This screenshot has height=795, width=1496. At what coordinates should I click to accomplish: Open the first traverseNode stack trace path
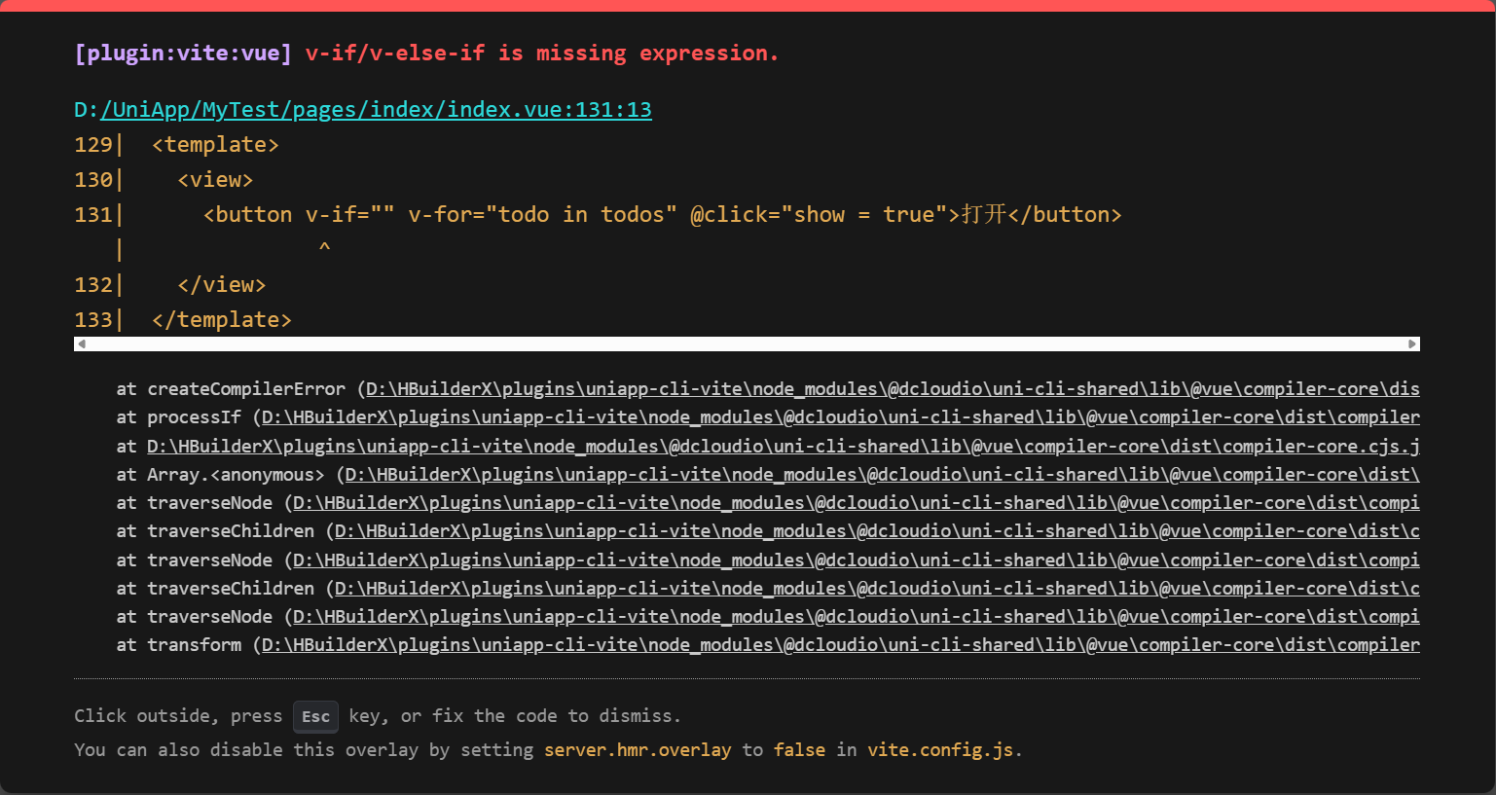click(x=856, y=503)
